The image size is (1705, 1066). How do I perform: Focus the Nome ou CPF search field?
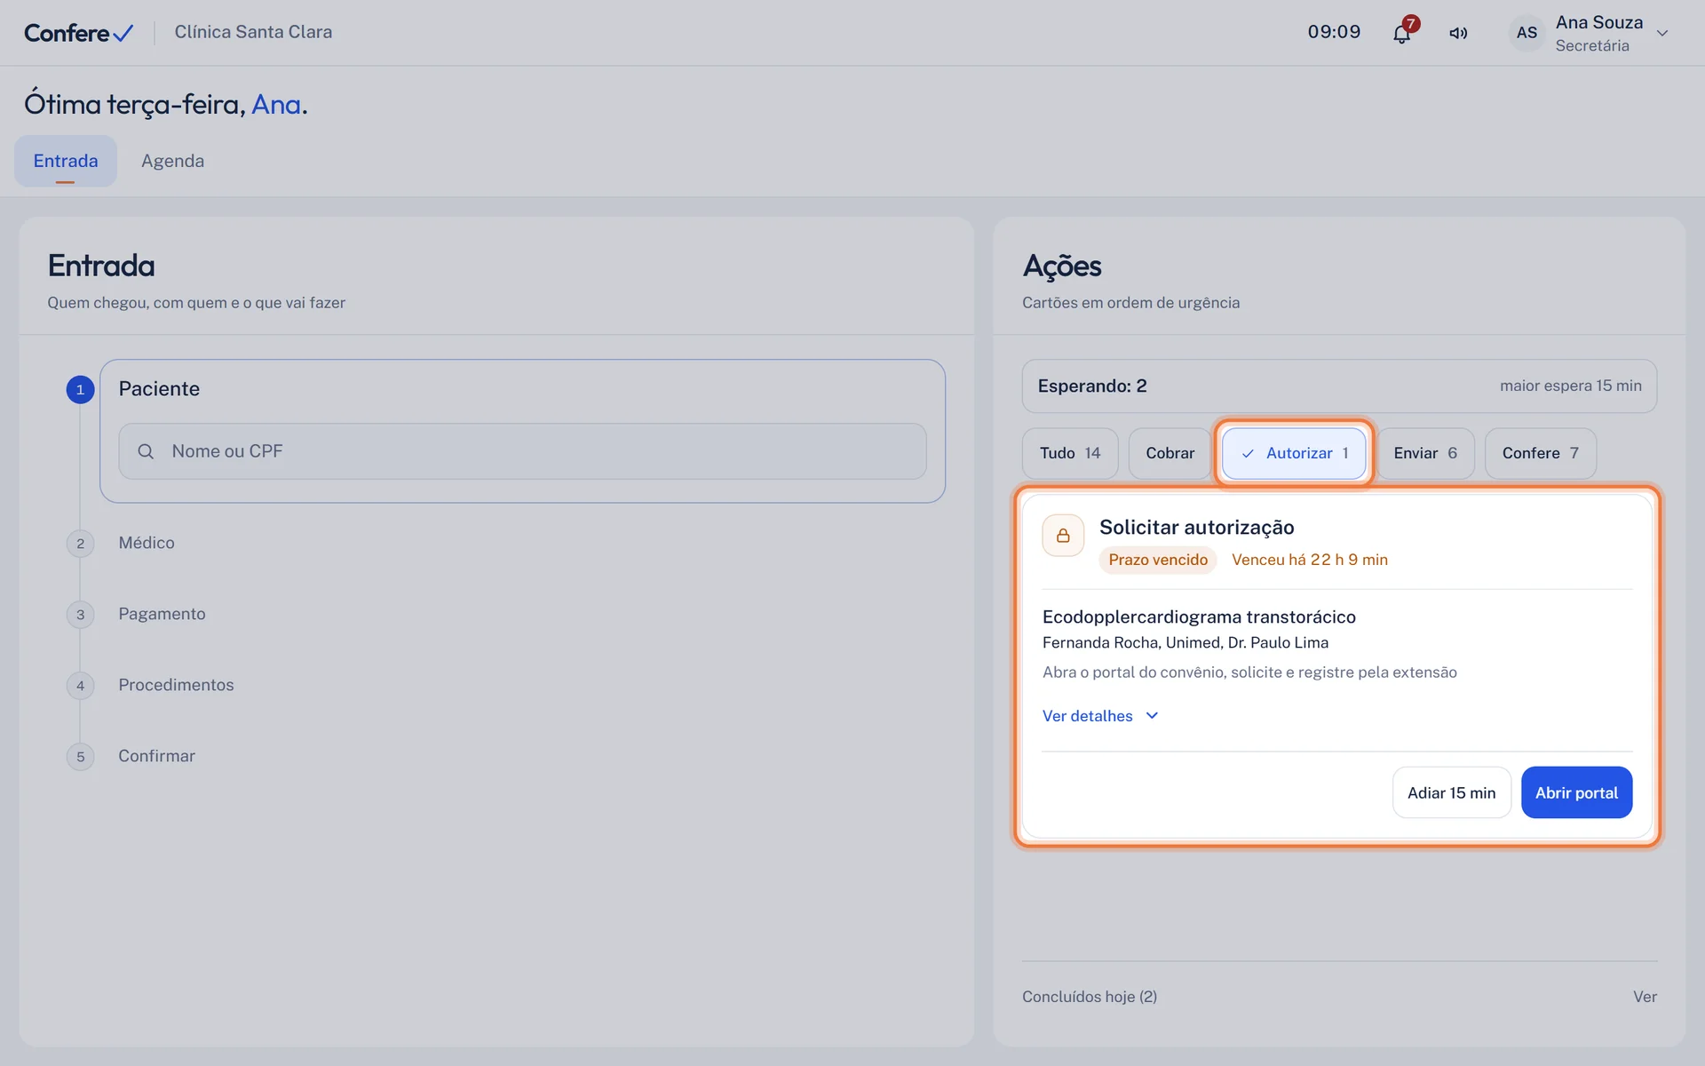(x=522, y=451)
